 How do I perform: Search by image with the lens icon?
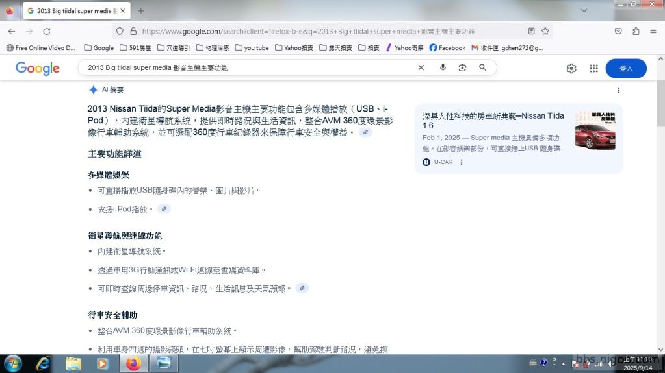(462, 67)
